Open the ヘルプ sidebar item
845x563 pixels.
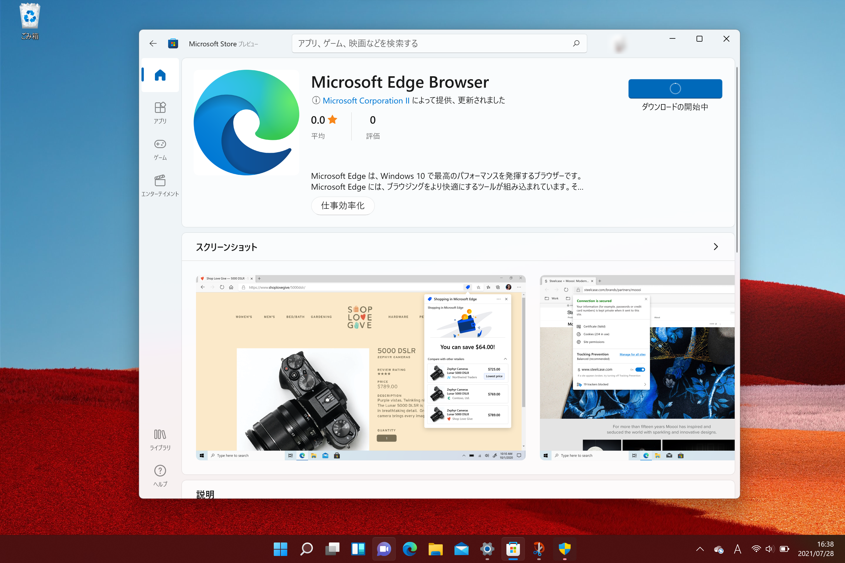[160, 475]
